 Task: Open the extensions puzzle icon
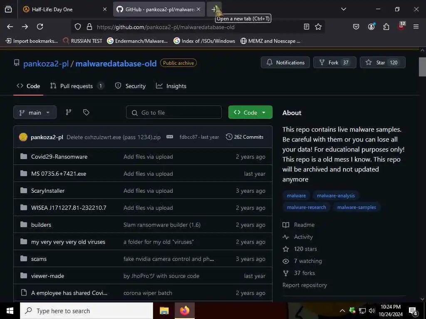386,27
